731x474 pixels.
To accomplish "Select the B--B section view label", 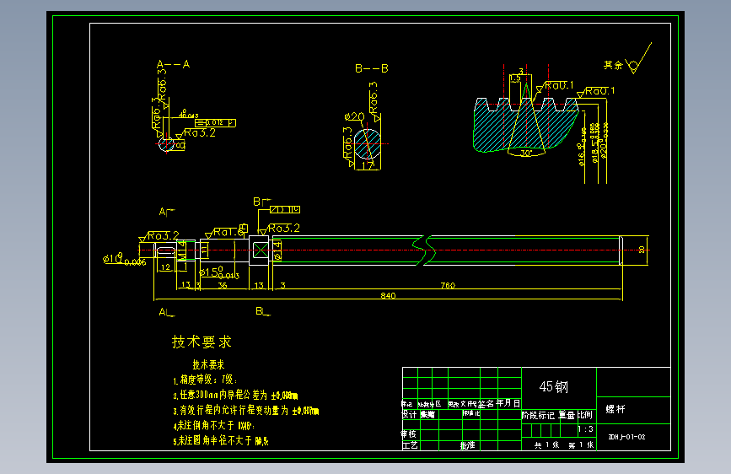I will coord(372,68).
